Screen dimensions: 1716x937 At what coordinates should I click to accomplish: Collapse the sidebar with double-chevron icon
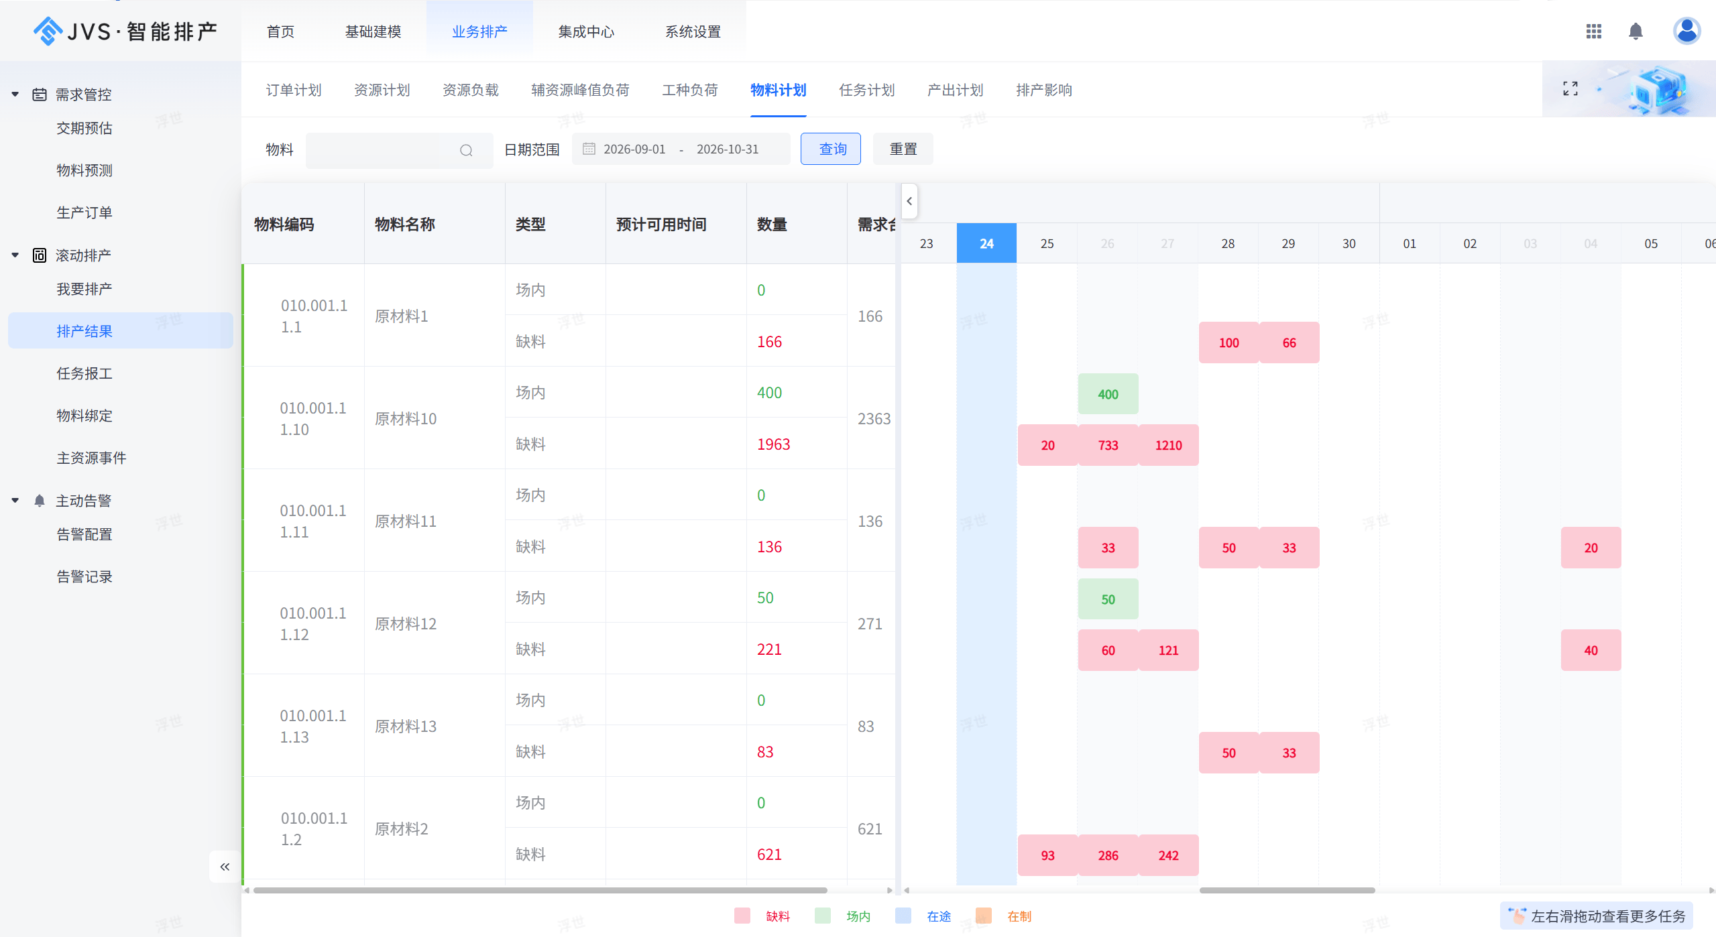pos(225,867)
